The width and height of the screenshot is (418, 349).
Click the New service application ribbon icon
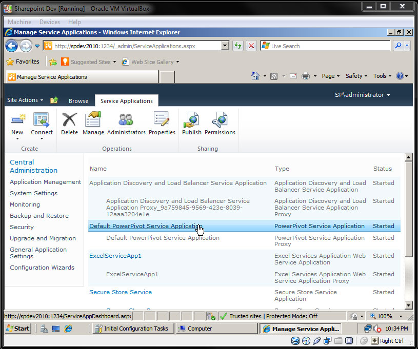click(17, 120)
